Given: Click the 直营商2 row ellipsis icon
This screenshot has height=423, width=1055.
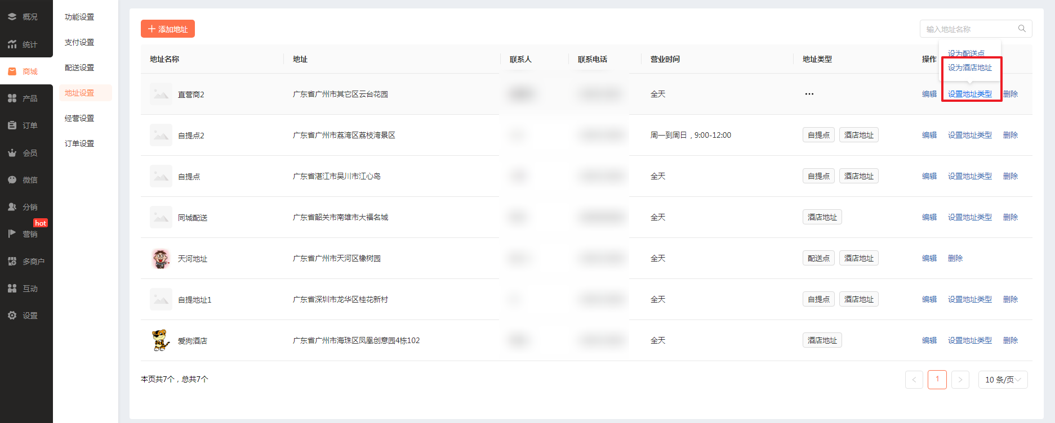Looking at the screenshot, I should (809, 94).
